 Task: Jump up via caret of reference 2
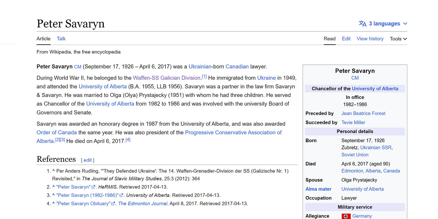[x=53, y=187]
